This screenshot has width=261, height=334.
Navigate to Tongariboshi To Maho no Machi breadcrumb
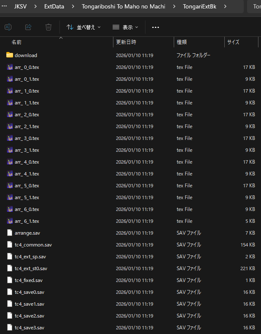click(124, 6)
